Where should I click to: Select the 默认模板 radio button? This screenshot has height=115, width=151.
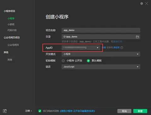tap(88, 61)
